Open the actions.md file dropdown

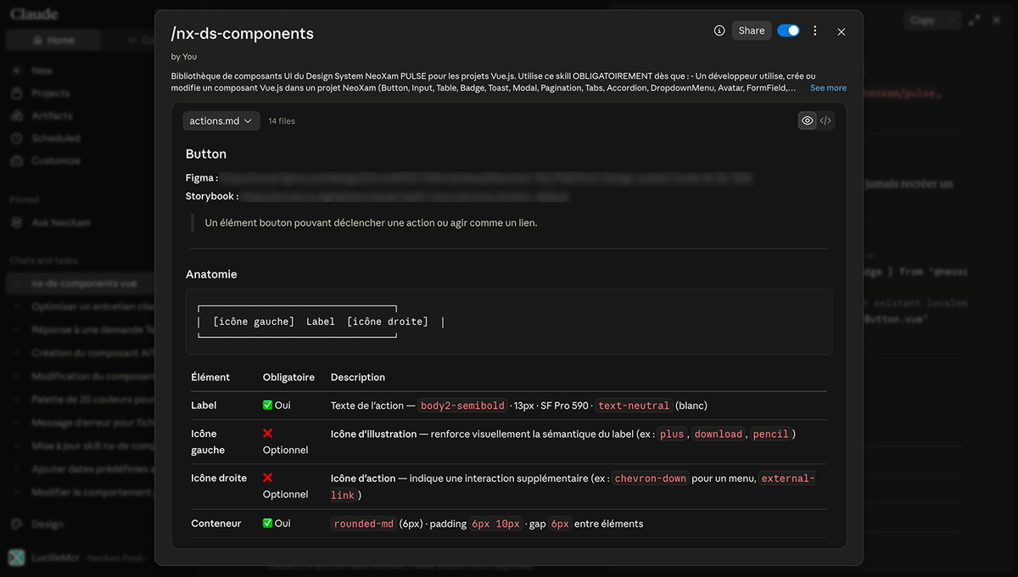[x=221, y=120]
